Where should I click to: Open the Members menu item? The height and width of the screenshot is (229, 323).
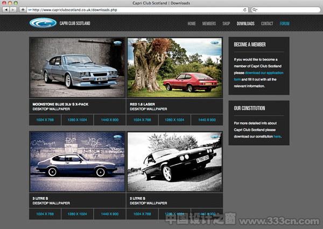[x=209, y=24]
